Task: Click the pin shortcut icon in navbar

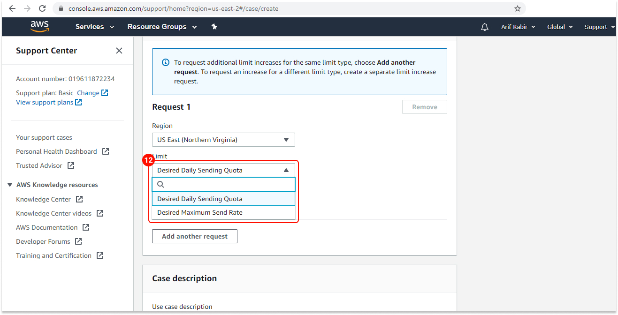Action: (214, 27)
